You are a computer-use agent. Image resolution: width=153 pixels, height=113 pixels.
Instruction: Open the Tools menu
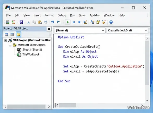coord(82,15)
